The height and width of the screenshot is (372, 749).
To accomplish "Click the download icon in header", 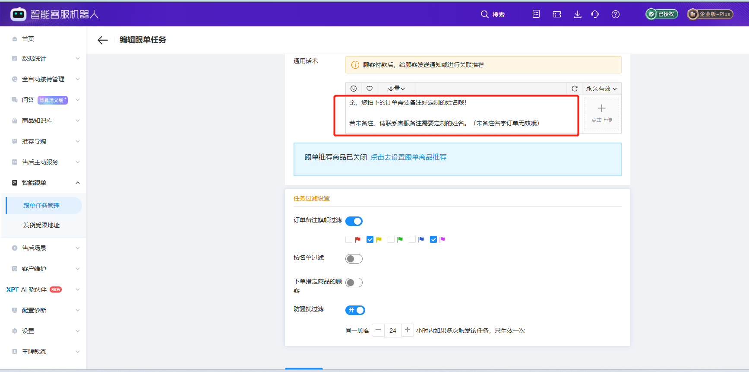I will [x=577, y=14].
